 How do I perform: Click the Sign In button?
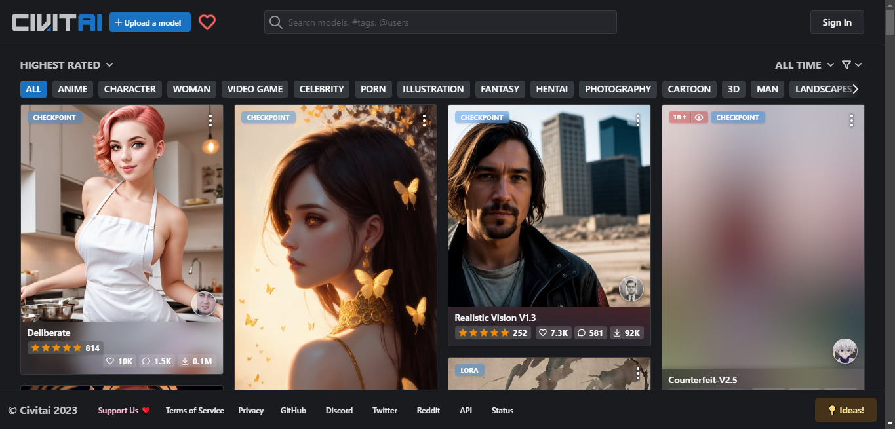pyautogui.click(x=837, y=22)
